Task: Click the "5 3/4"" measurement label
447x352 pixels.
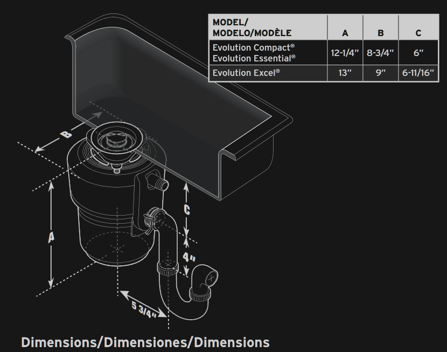Action: pyautogui.click(x=144, y=310)
